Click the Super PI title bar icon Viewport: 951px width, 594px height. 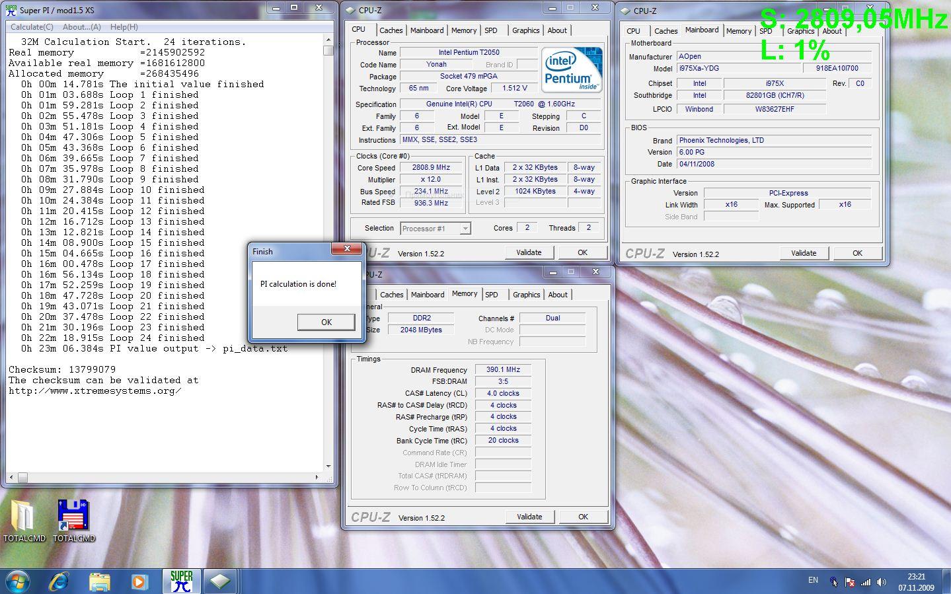[x=11, y=10]
